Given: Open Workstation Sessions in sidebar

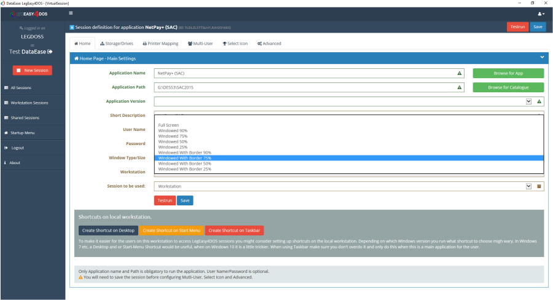Looking at the screenshot, I should (x=33, y=103).
